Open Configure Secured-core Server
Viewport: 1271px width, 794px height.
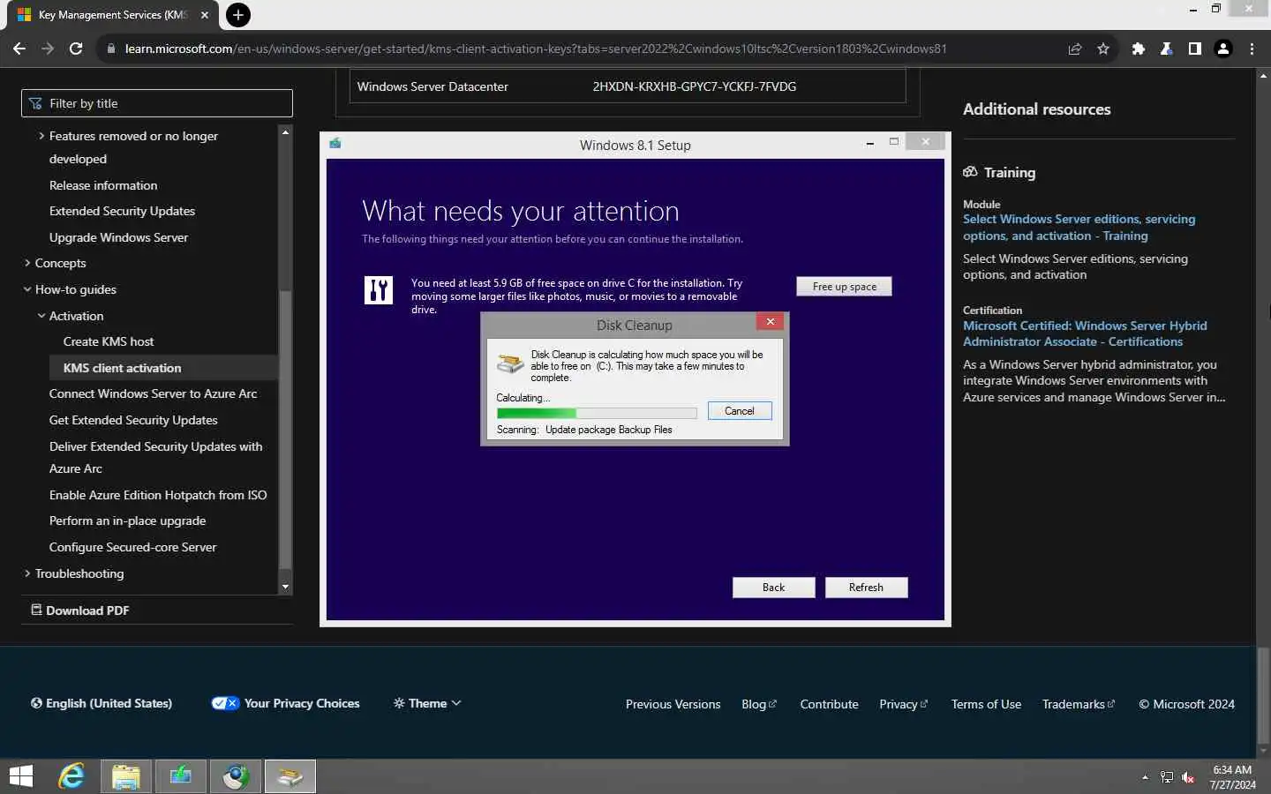coord(132,547)
